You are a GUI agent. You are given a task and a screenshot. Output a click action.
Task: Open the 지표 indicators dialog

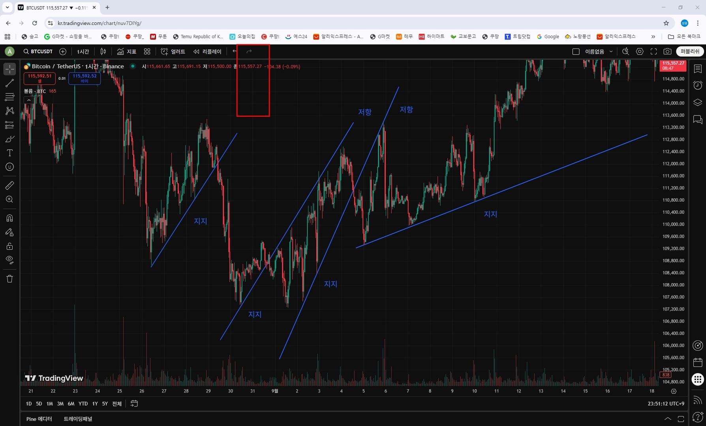click(x=127, y=51)
